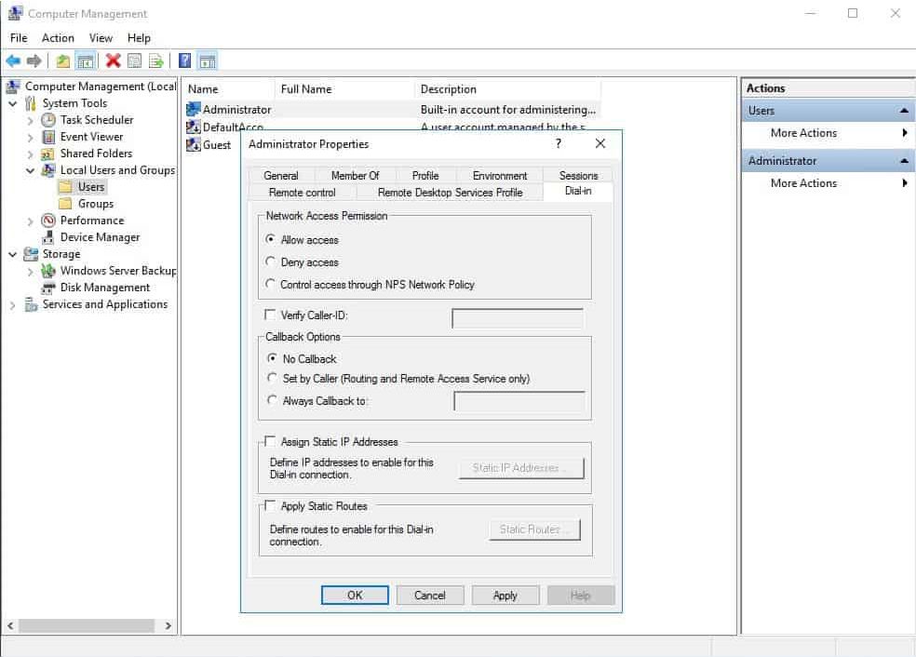916x657 pixels.
Task: Collapse the Local Users and Groups node
Action: 31,170
